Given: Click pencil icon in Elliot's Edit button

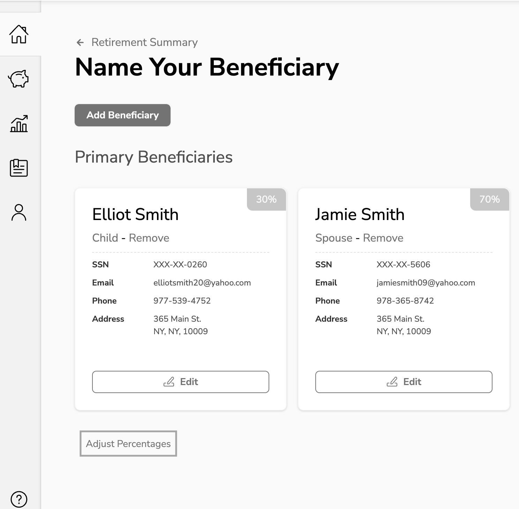Looking at the screenshot, I should [x=169, y=382].
